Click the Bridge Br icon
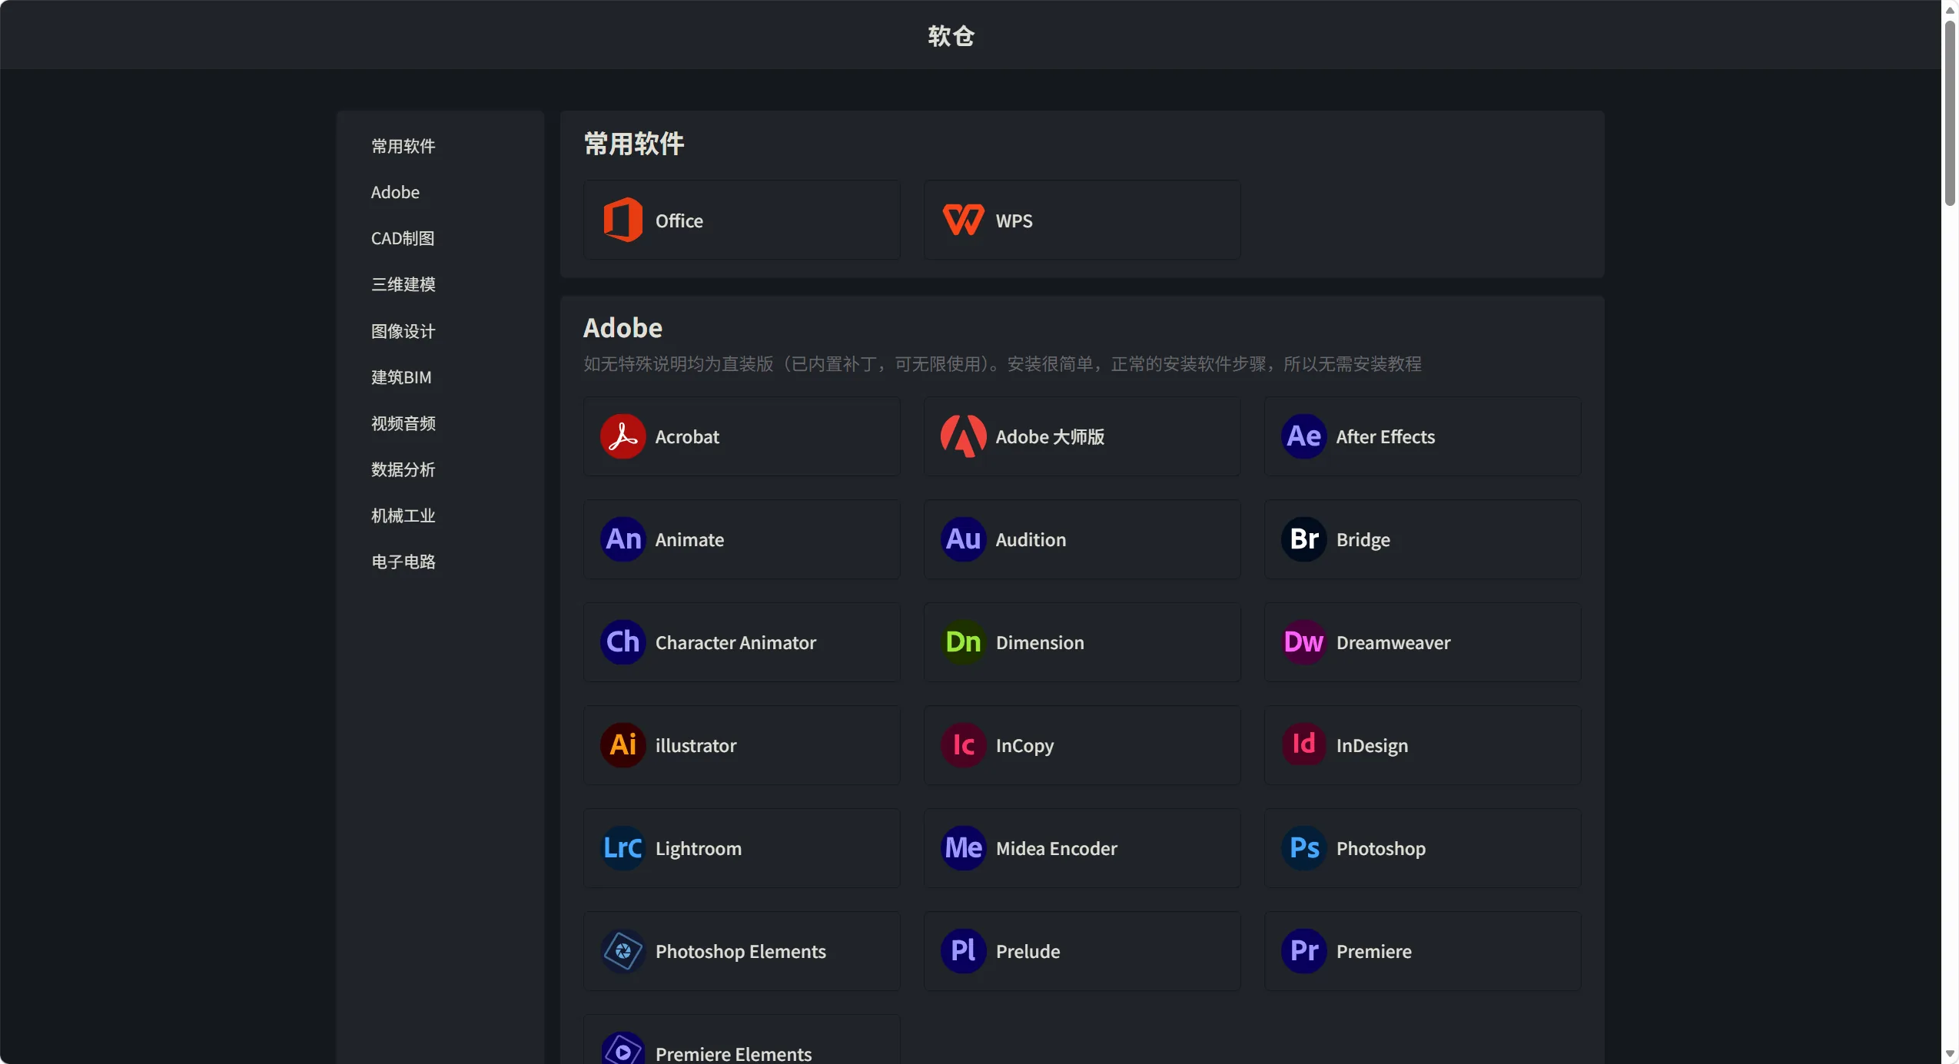1959x1064 pixels. (x=1303, y=539)
